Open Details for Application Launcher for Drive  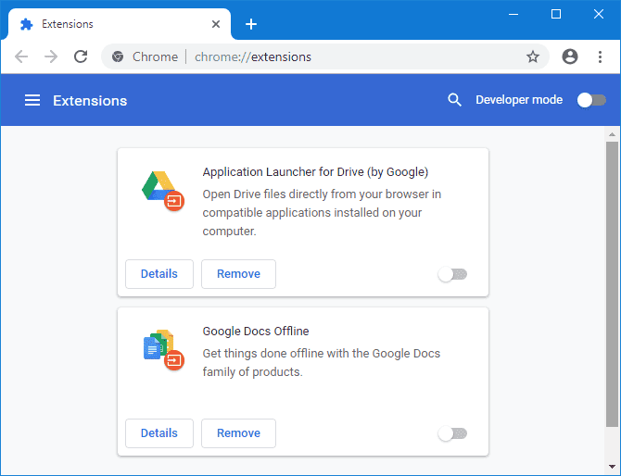[159, 274]
